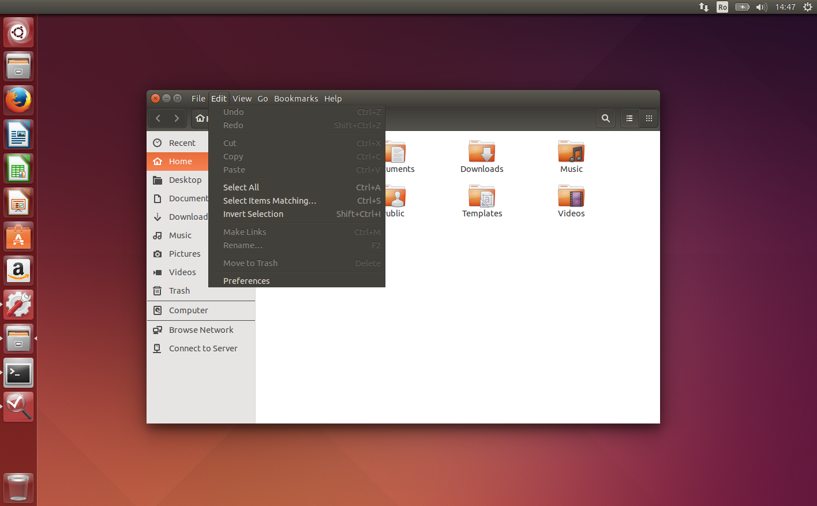Switch to list view
Screen dimensions: 817x506
point(629,118)
